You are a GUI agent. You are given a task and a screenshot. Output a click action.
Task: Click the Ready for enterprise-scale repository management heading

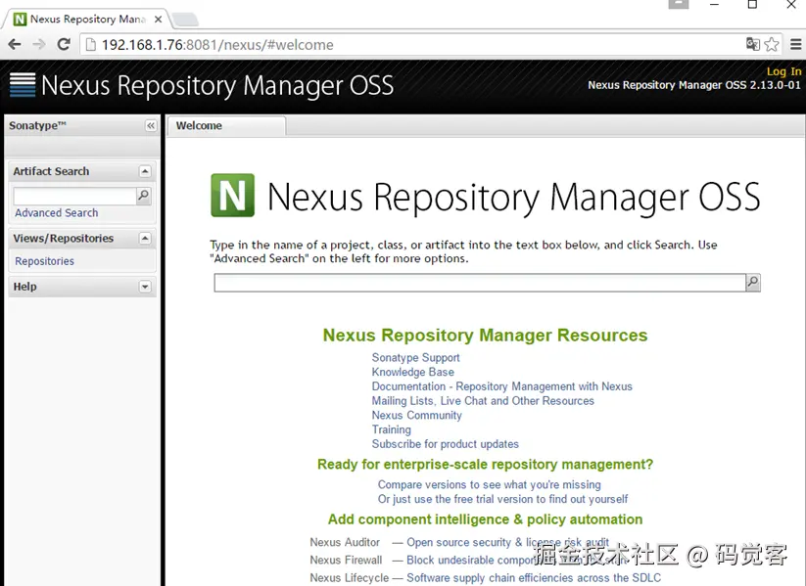485,465
